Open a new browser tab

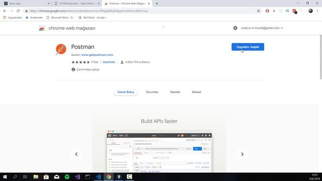pos(156,4)
